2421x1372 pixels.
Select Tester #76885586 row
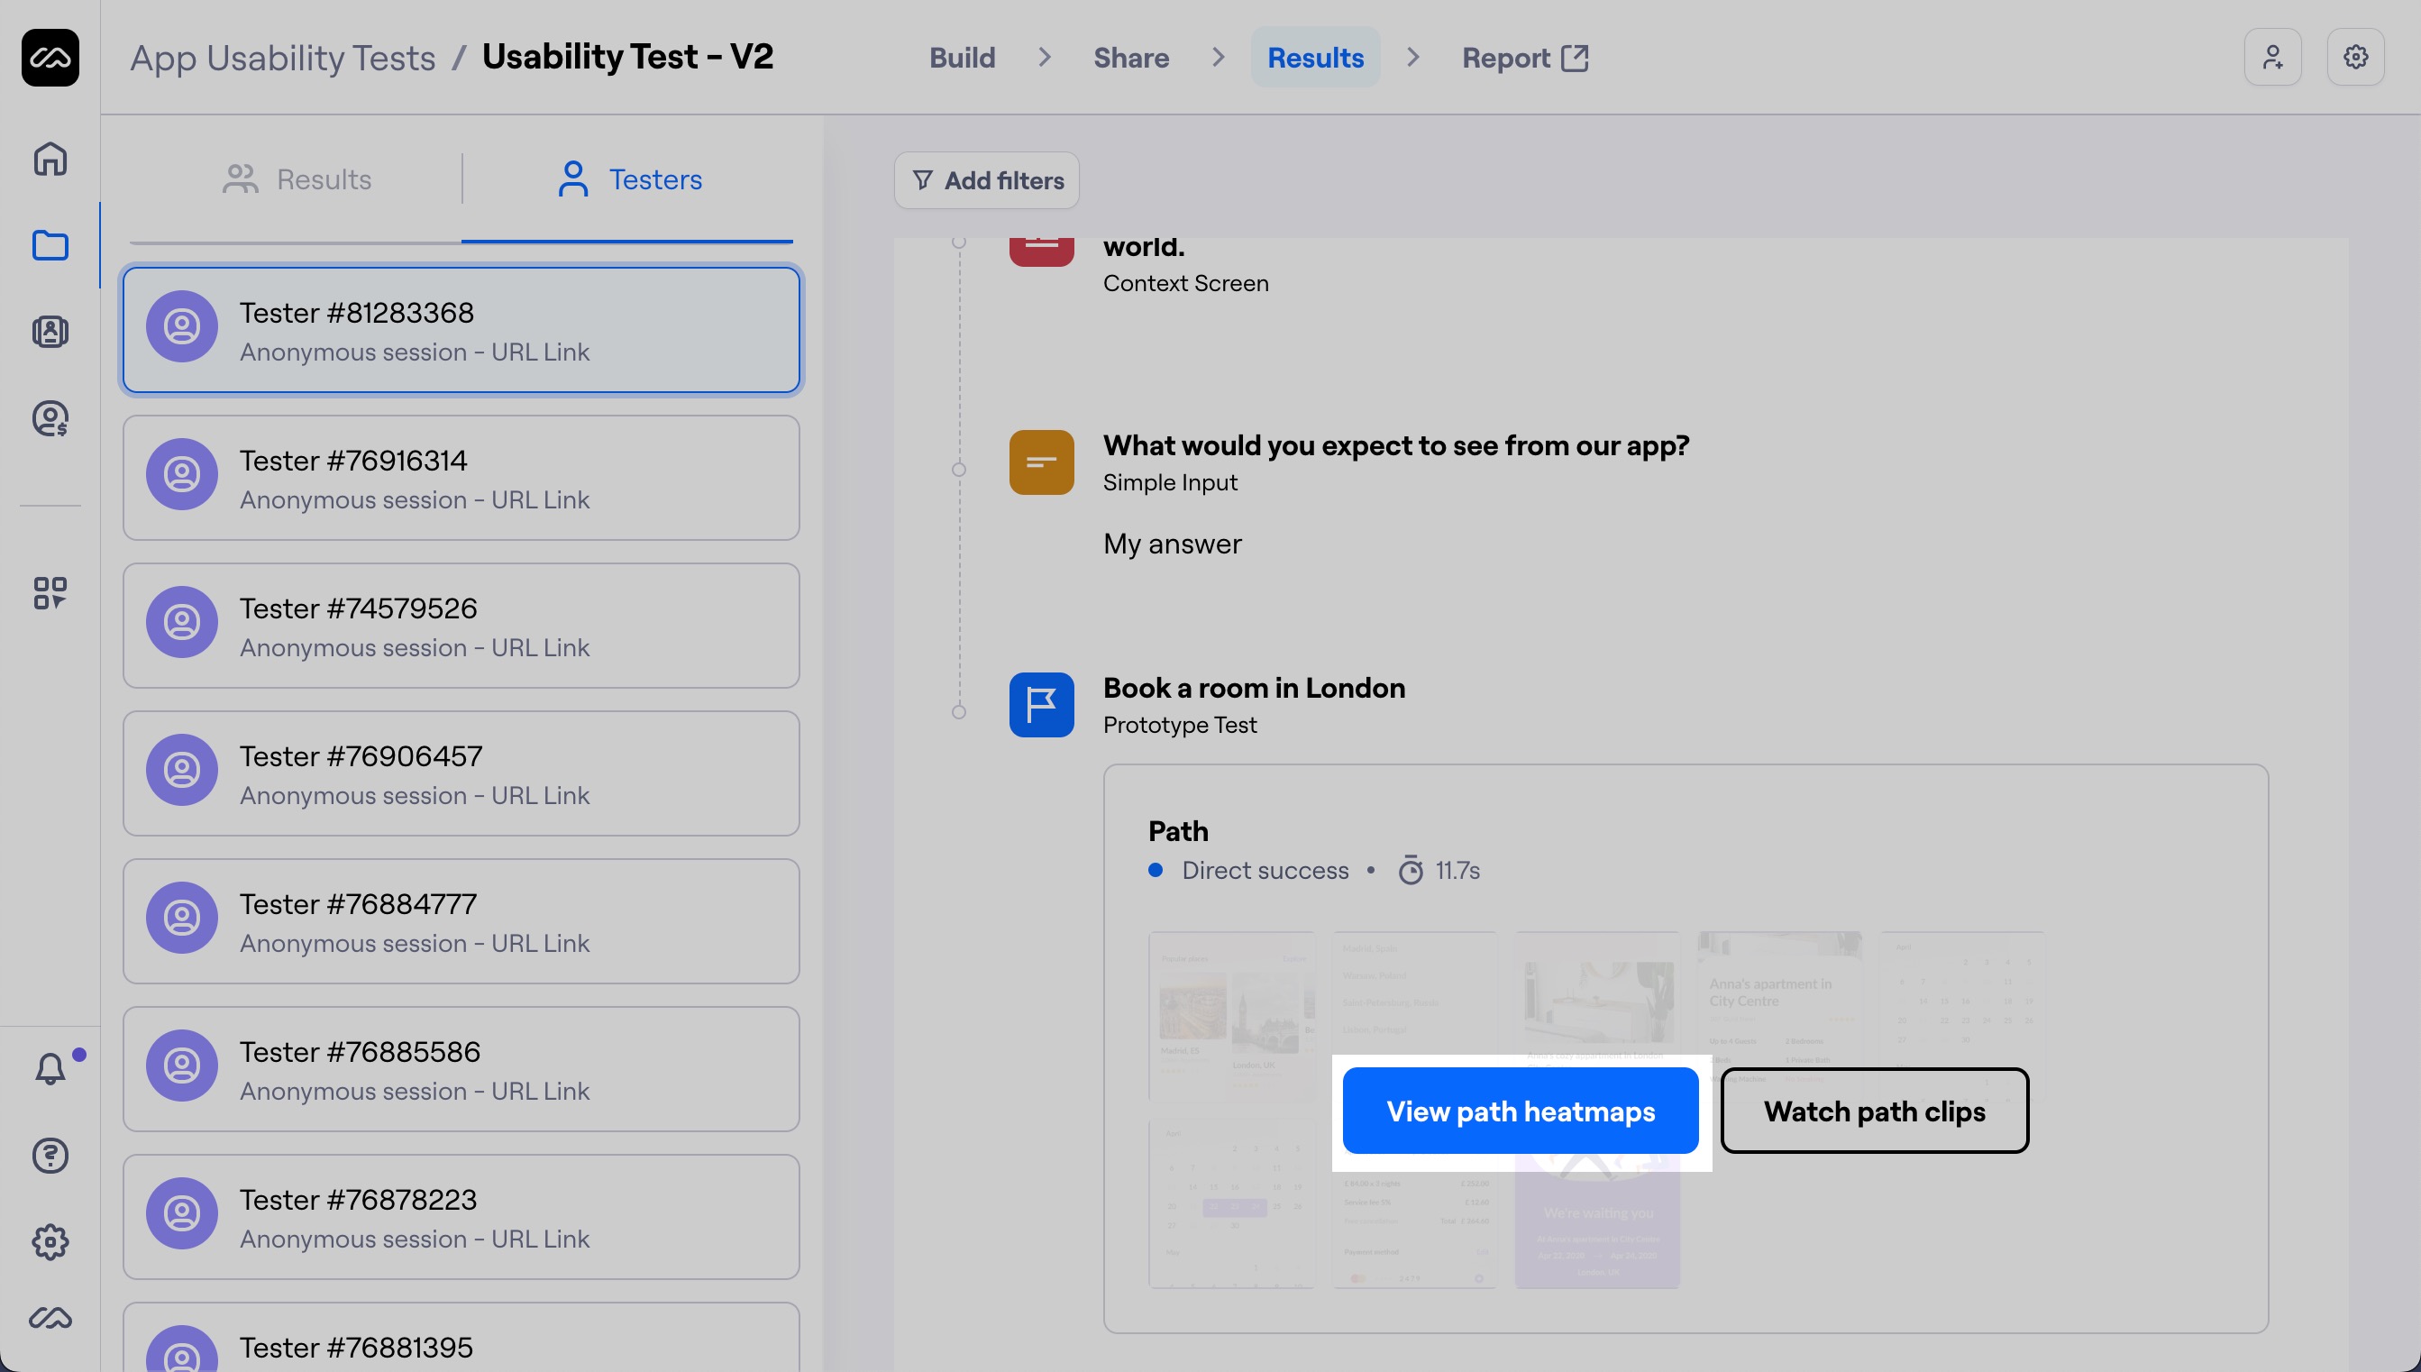[461, 1069]
